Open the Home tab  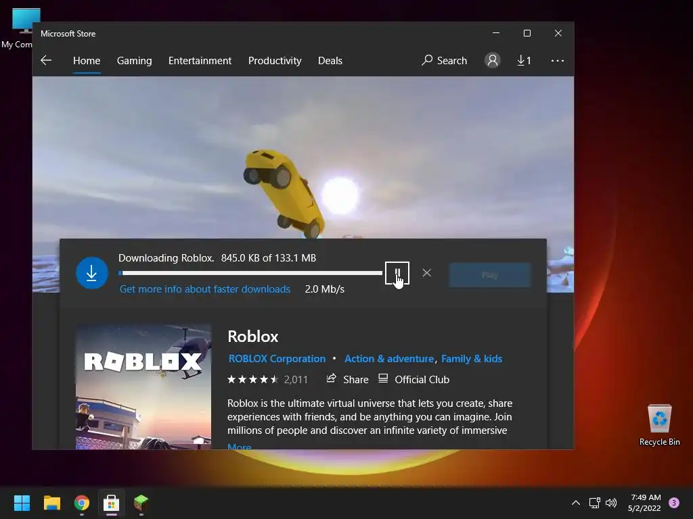pyautogui.click(x=87, y=60)
